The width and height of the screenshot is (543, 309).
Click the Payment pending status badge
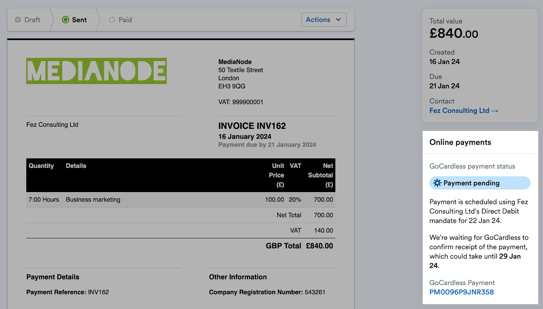(480, 183)
